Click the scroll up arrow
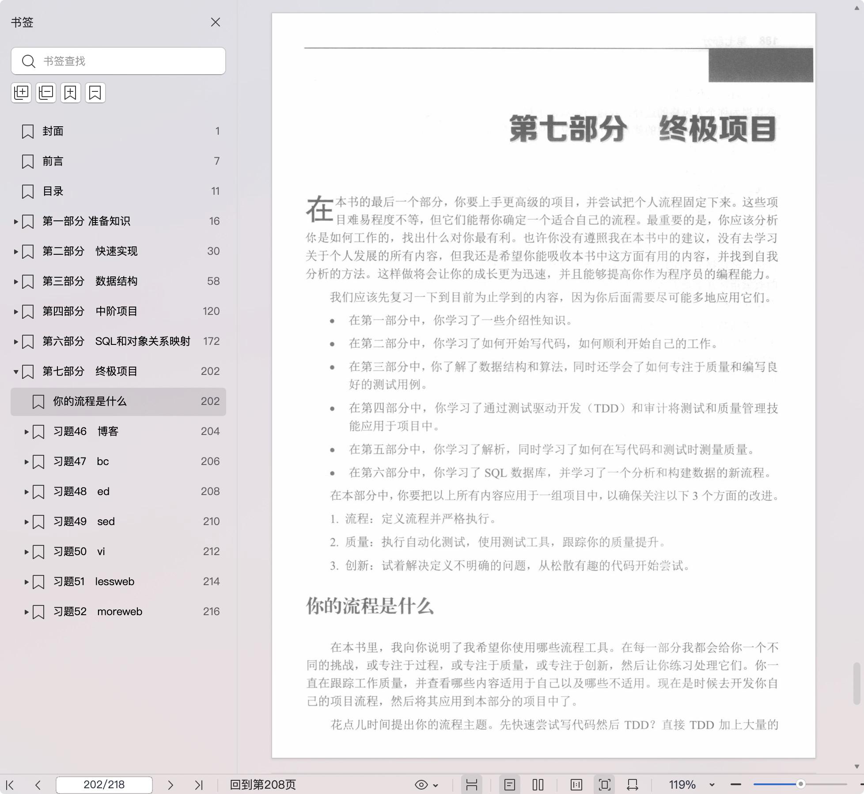 [857, 8]
